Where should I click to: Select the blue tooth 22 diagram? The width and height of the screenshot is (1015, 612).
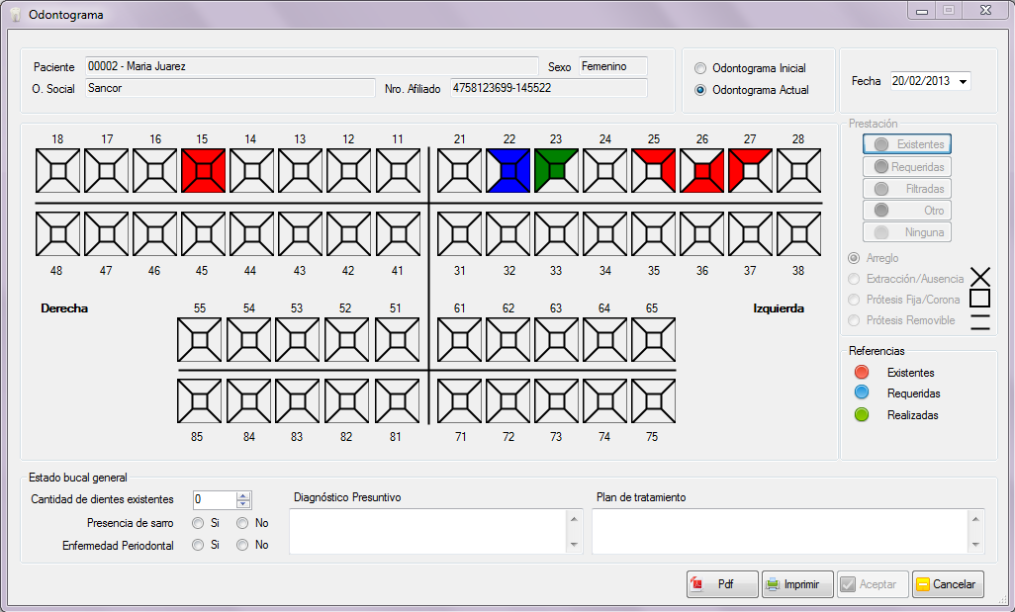508,171
